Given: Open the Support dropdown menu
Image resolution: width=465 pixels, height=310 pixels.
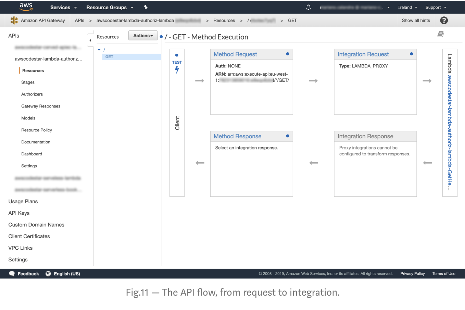Looking at the screenshot, I should pyautogui.click(x=436, y=7).
